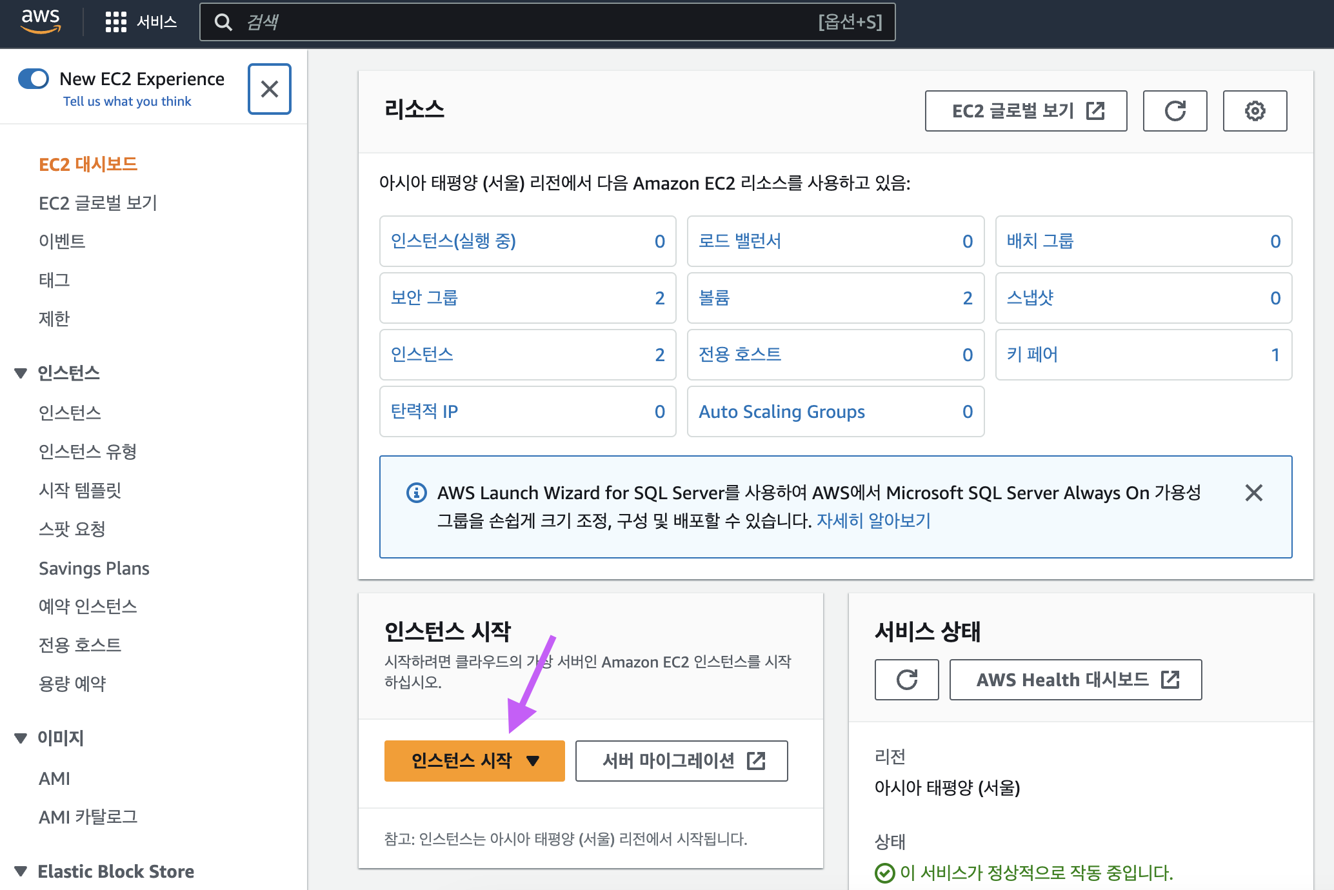Open EC2 글로벌 보기 button
Viewport: 1334px width, 890px height.
[x=1026, y=111]
